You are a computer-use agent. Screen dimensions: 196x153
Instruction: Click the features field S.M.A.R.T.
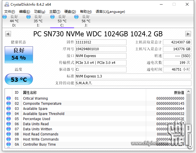(x=133, y=83)
